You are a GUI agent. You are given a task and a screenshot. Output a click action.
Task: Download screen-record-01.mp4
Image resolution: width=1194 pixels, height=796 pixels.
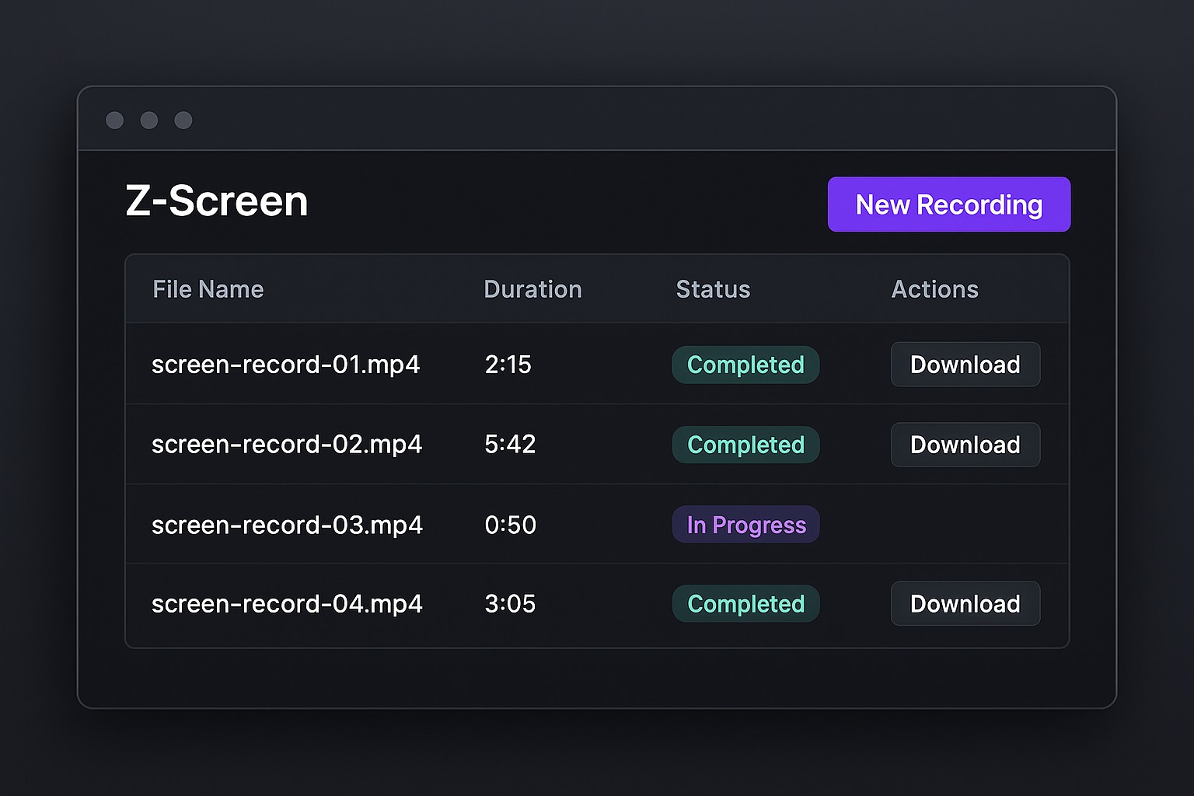965,365
